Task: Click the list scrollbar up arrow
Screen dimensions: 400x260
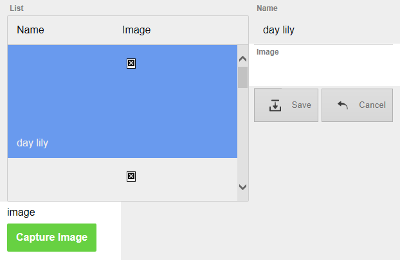Action: (242, 59)
